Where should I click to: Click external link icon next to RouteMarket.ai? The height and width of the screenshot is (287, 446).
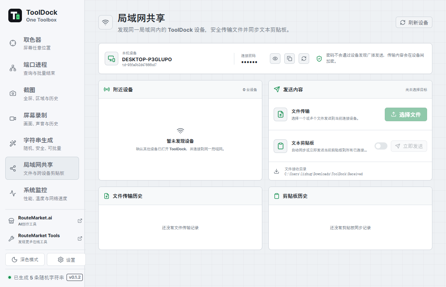tap(80, 221)
